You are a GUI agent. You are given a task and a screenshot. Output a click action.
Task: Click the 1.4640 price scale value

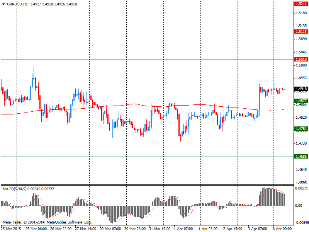click(302, 170)
